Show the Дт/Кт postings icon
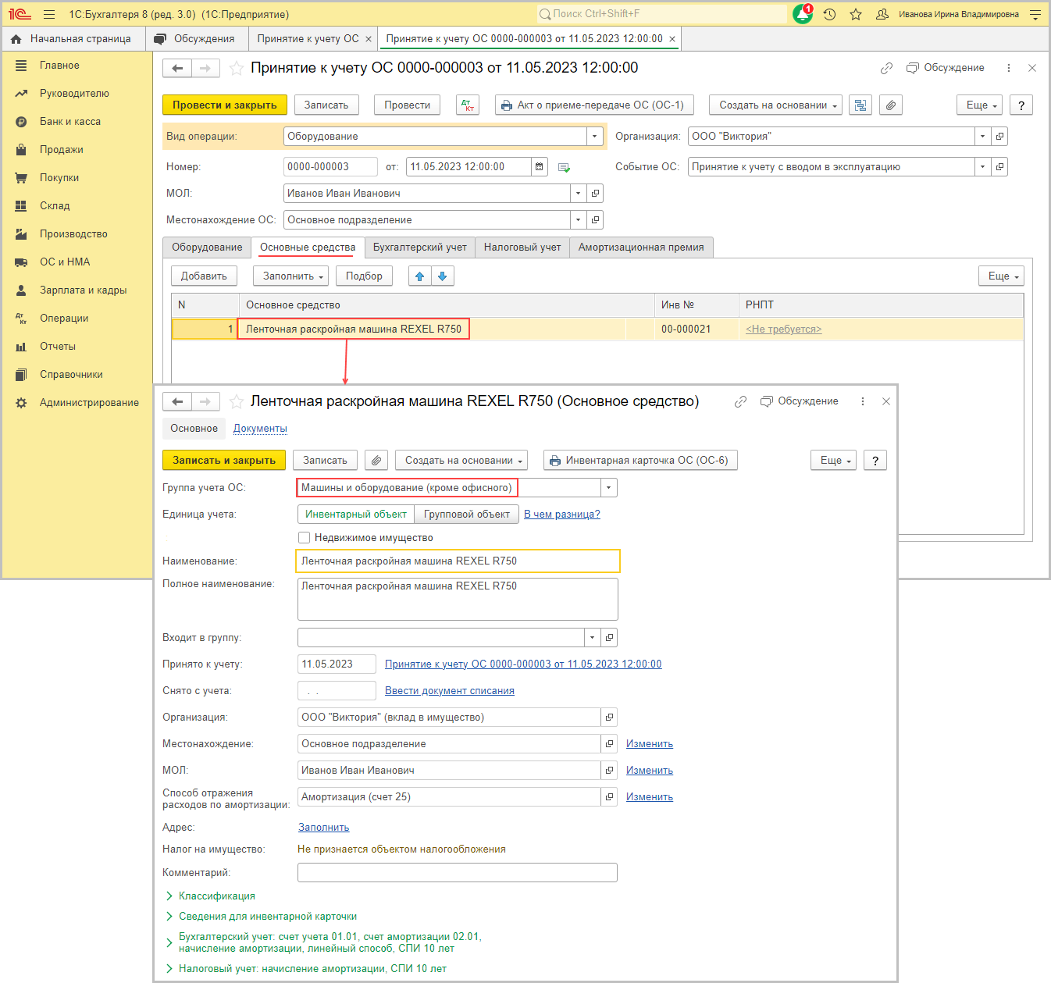The image size is (1051, 983). 468,105
